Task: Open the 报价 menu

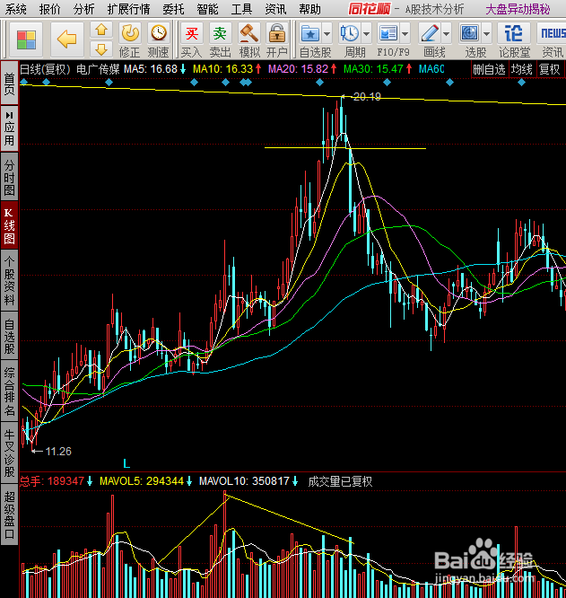Action: pyautogui.click(x=50, y=9)
